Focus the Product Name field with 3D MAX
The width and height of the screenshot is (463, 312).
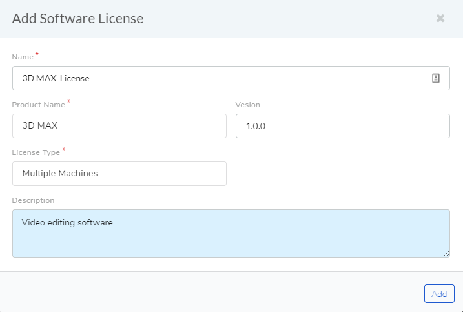pos(119,126)
